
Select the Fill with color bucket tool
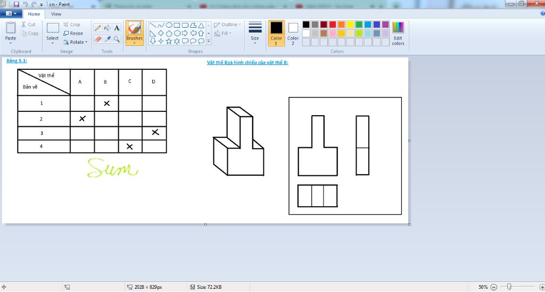(107, 28)
